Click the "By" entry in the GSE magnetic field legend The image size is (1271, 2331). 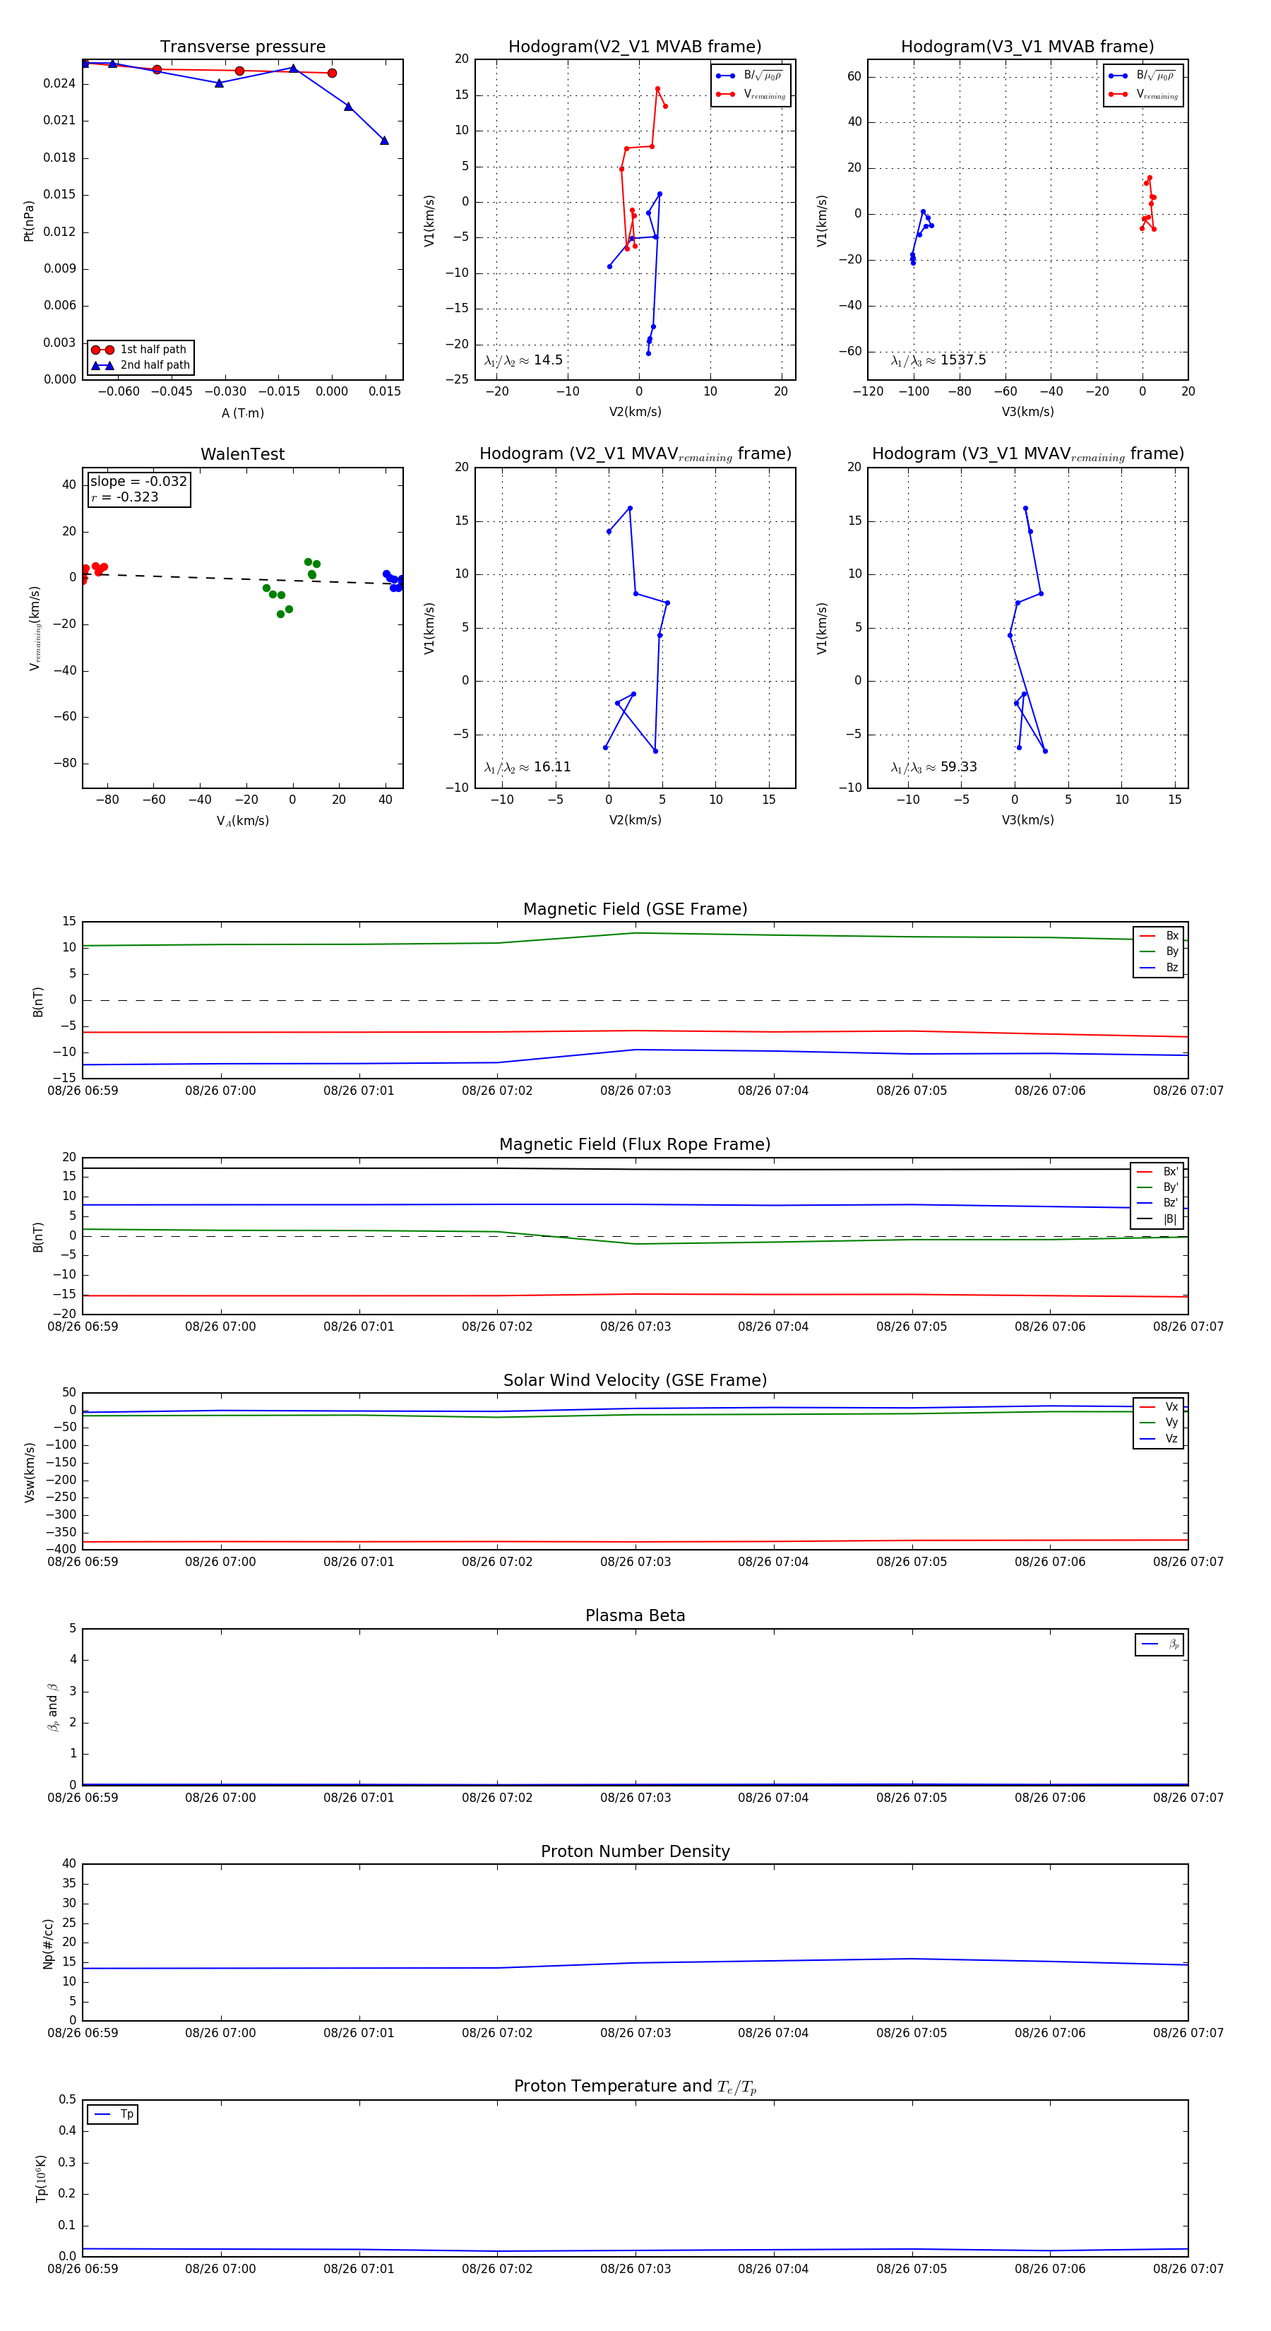pos(1159,951)
